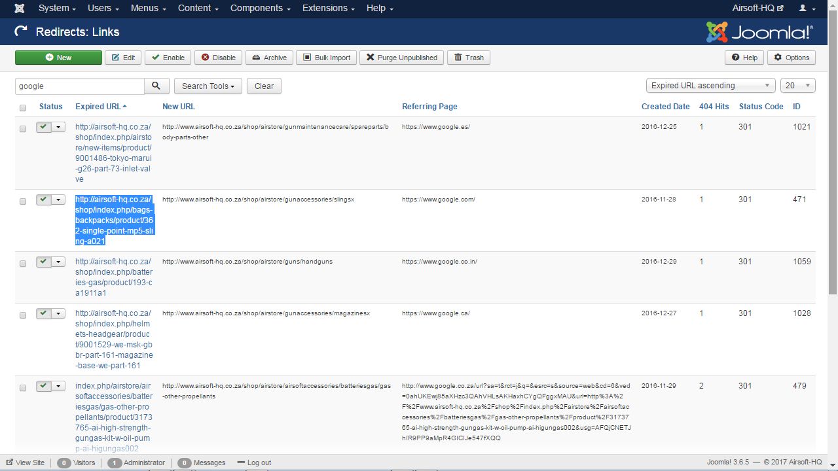This screenshot has width=838, height=471.
Task: Sort by Referring Page column header
Action: 429,107
